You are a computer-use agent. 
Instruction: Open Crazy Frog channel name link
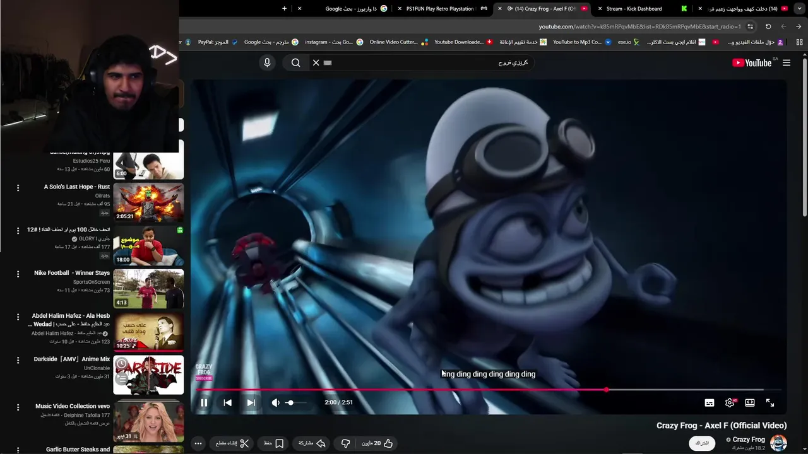click(749, 439)
